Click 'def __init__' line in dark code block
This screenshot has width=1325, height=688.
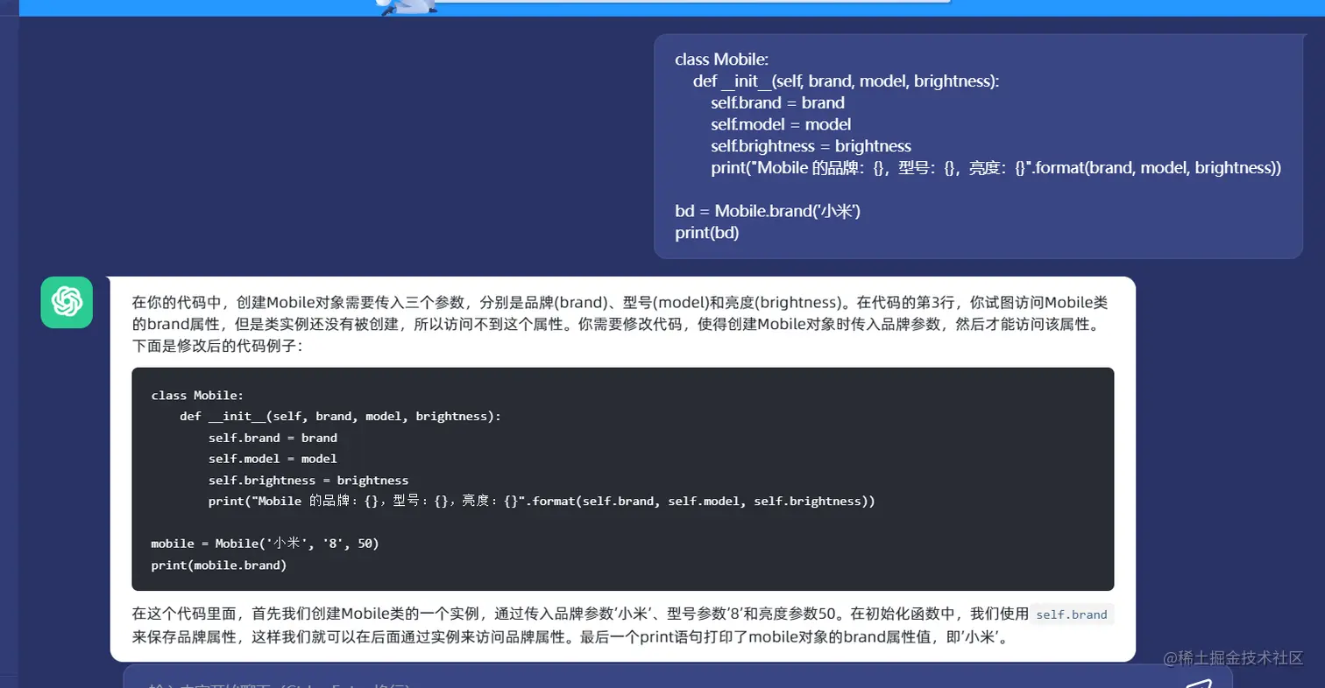(x=340, y=417)
